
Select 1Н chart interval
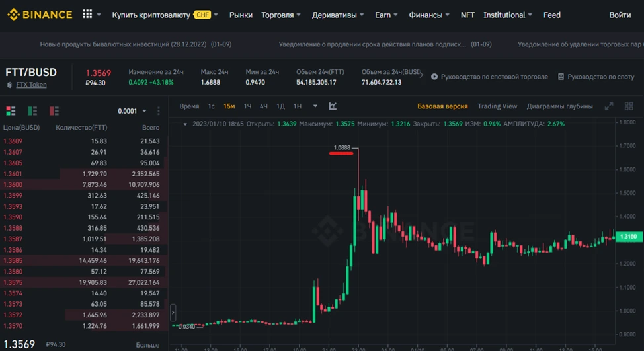click(298, 106)
